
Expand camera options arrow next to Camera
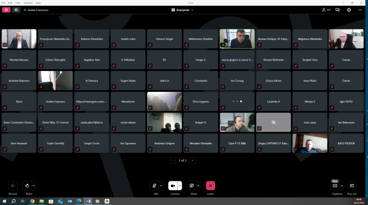180,186
